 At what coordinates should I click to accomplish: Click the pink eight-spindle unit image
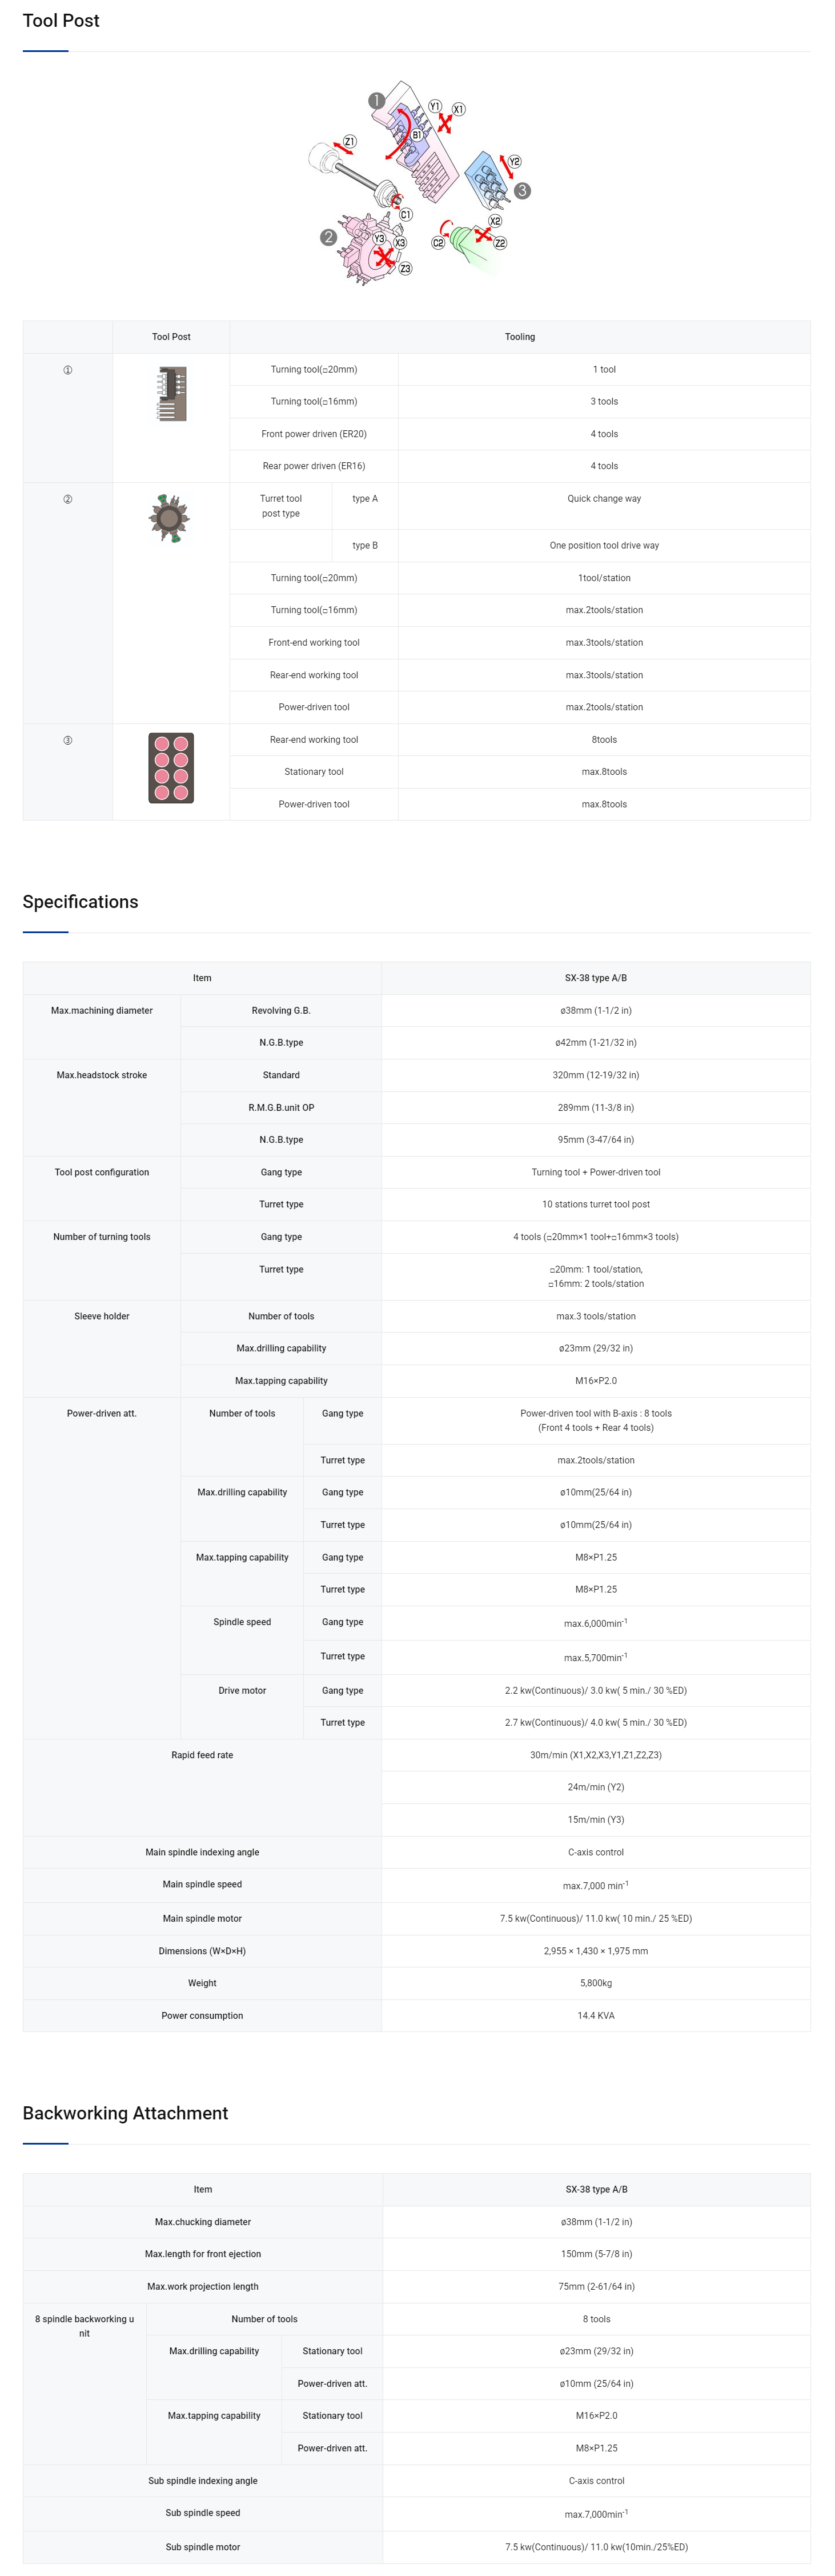click(171, 768)
